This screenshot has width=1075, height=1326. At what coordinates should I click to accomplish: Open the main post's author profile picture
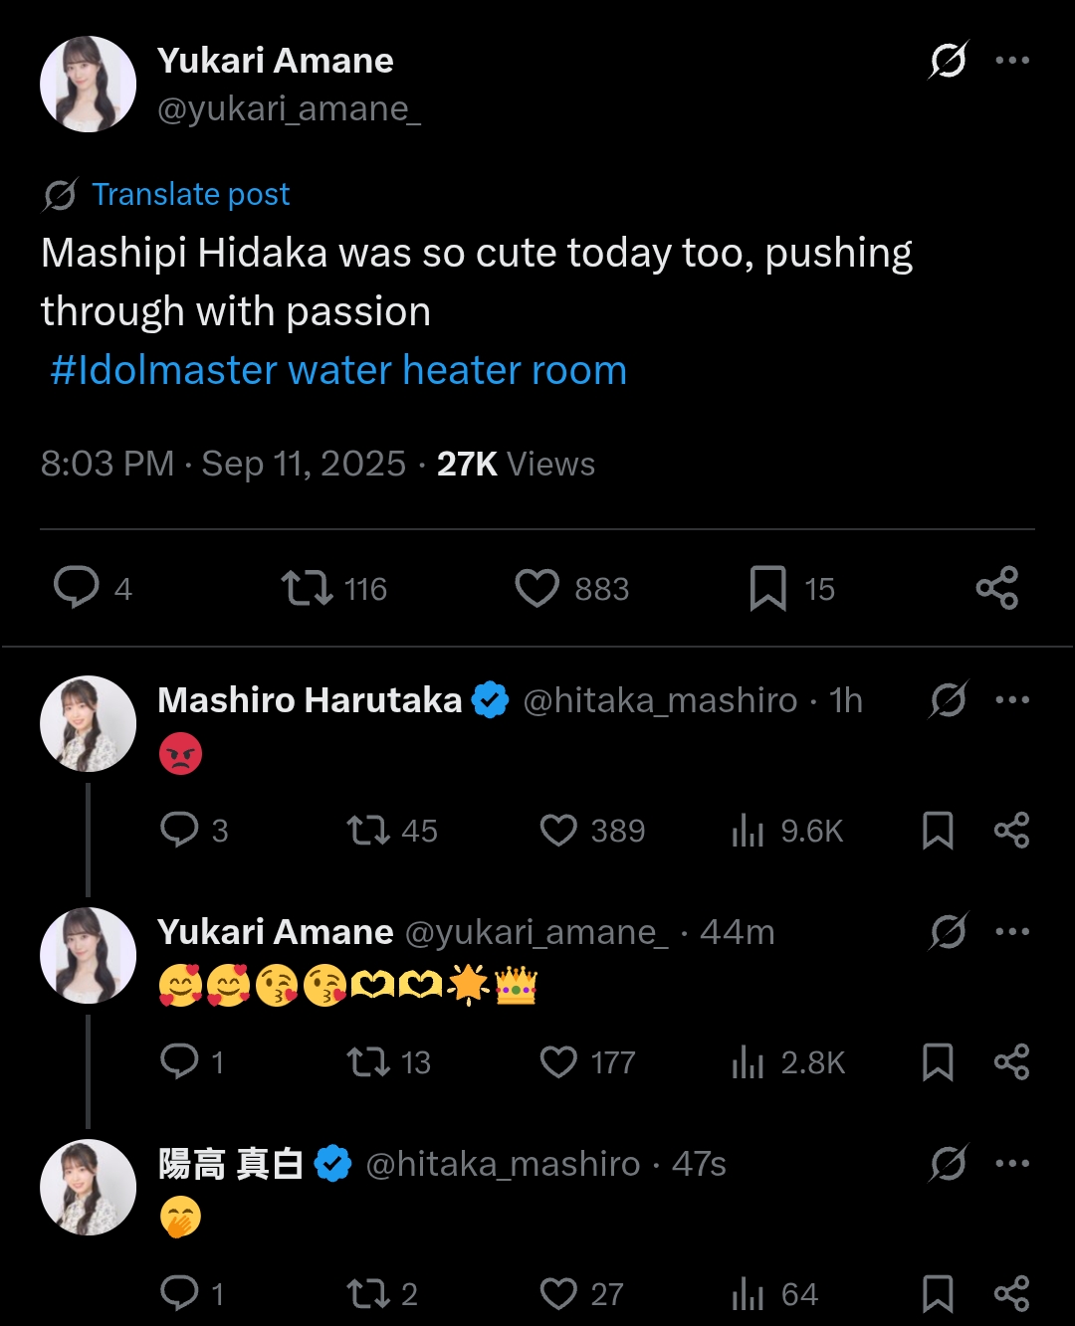point(88,85)
